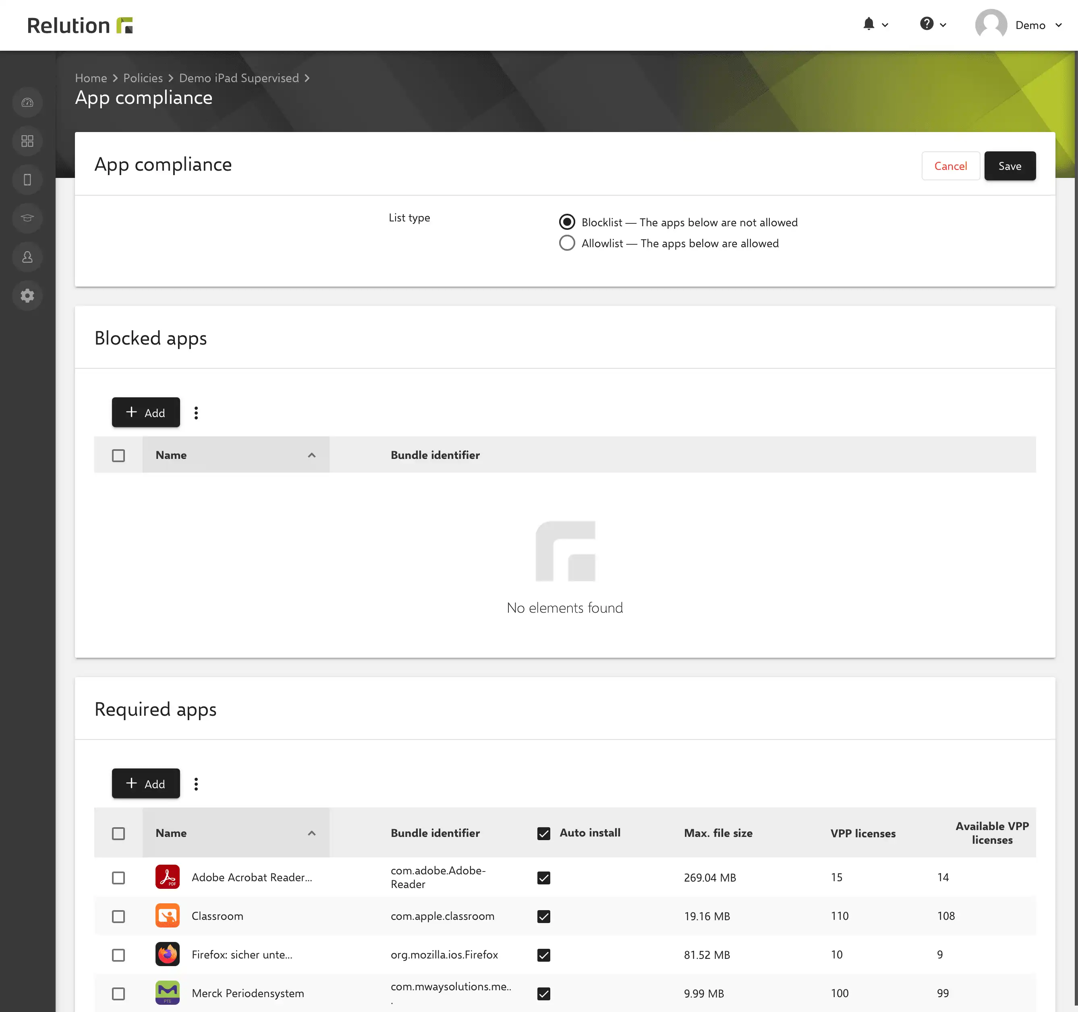Screen dimensions: 1078x1012
Task: Go to Demo iPad Supervised breadcrumb
Action: point(238,78)
